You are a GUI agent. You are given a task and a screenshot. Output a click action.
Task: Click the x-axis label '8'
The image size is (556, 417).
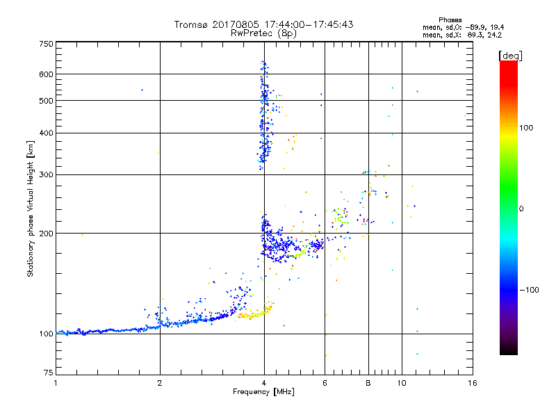[368, 383]
